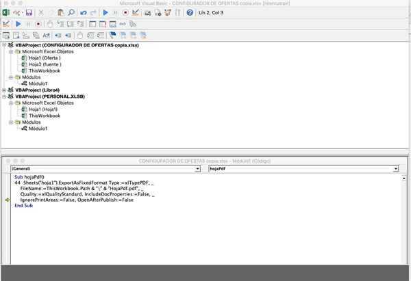This screenshot has height=281, width=411.
Task: Open the Immediate Window icon
Action: 103,24
